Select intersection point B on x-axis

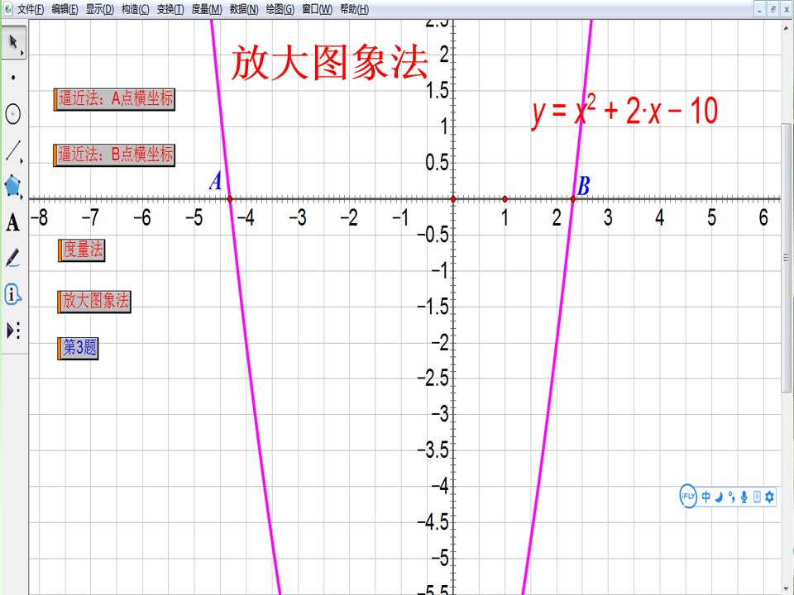coord(572,199)
